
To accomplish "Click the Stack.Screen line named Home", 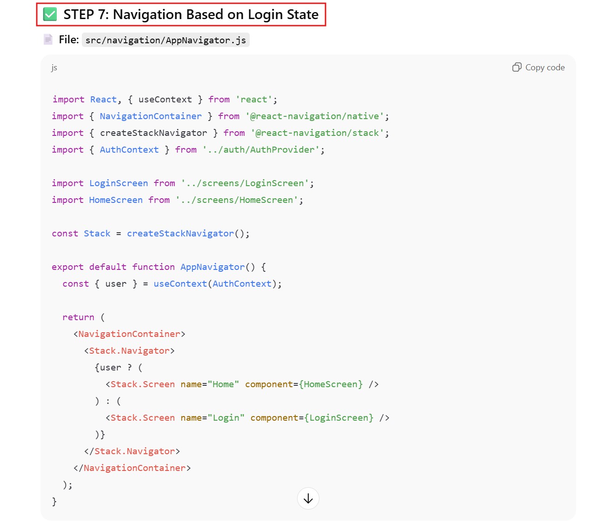I will pyautogui.click(x=242, y=384).
